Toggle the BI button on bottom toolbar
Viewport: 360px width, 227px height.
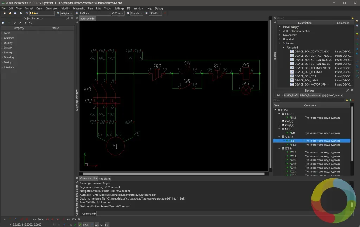coord(79,219)
